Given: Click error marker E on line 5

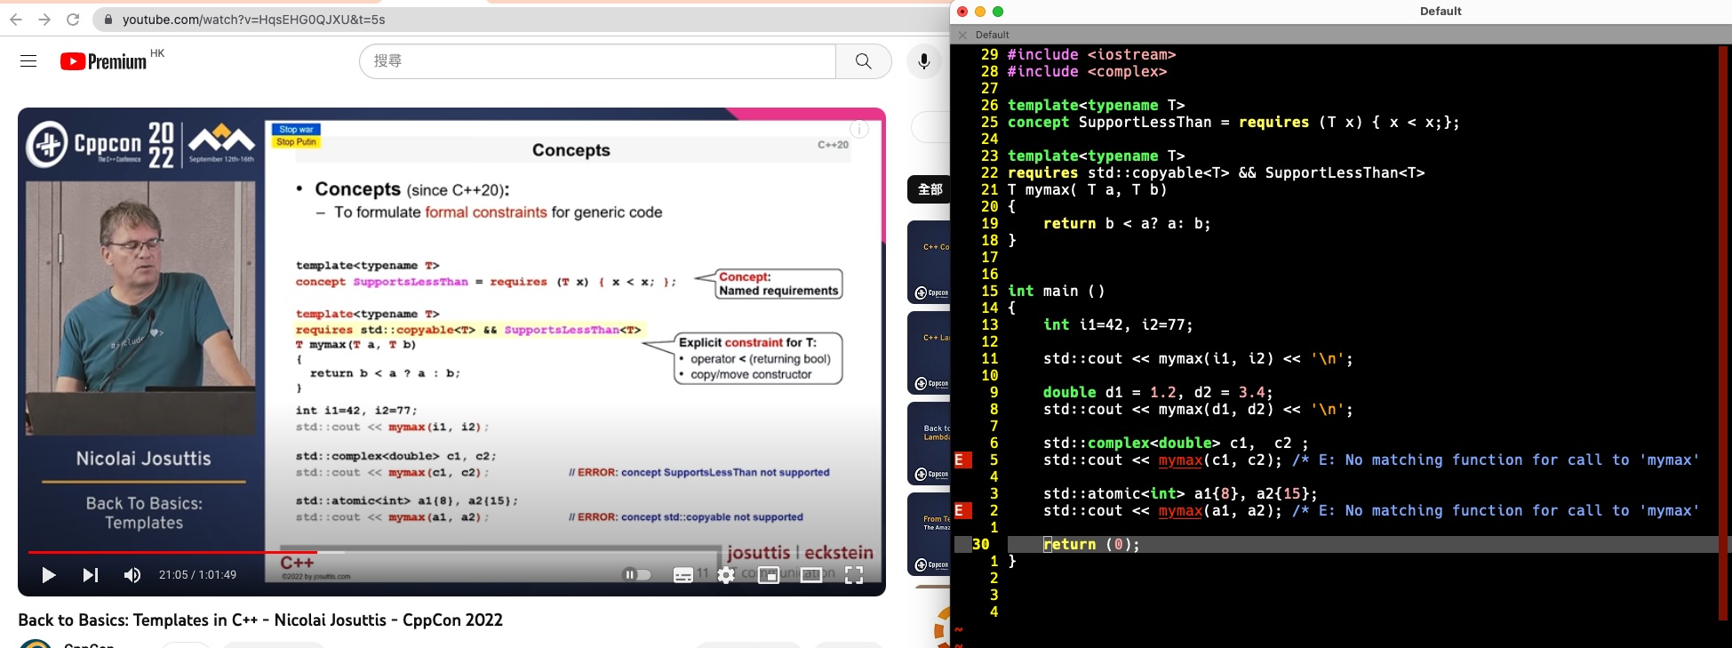Looking at the screenshot, I should [x=963, y=460].
